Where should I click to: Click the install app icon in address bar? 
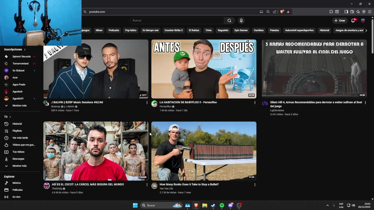tap(262, 12)
